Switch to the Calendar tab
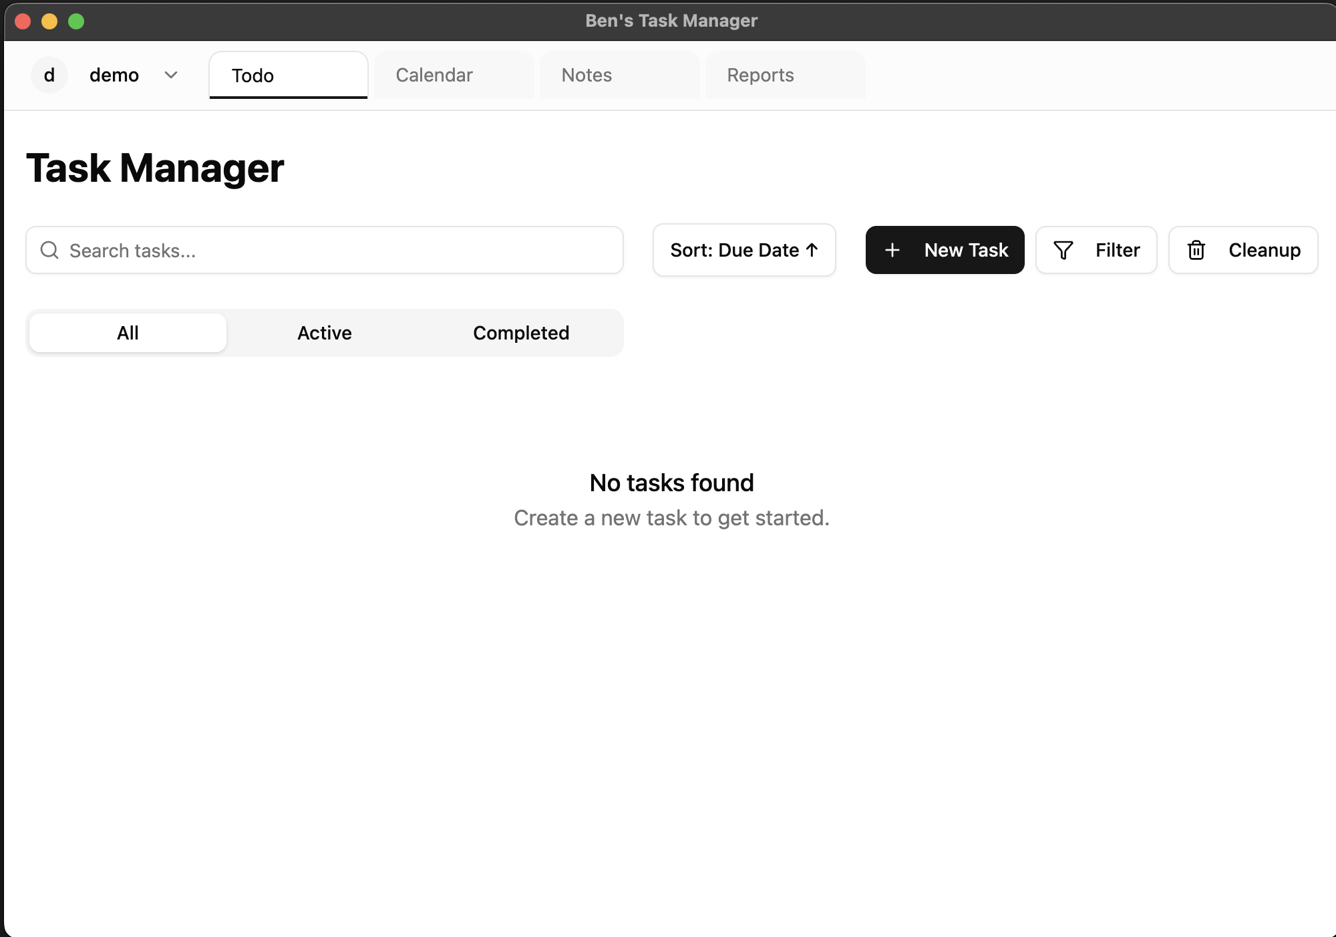Screen dimensions: 1336x937 click(x=434, y=75)
